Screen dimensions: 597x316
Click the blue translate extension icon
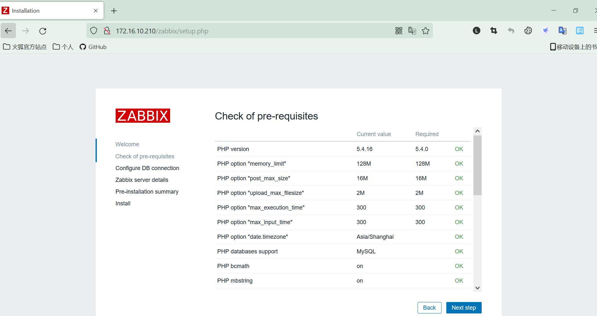click(562, 31)
